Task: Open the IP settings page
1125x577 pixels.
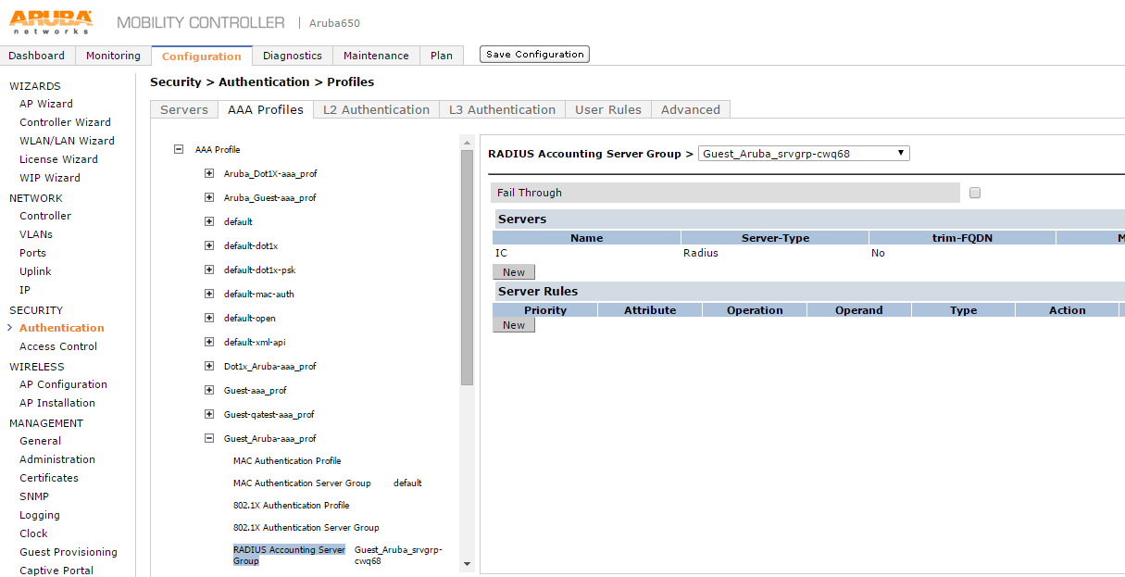Action: [25, 290]
